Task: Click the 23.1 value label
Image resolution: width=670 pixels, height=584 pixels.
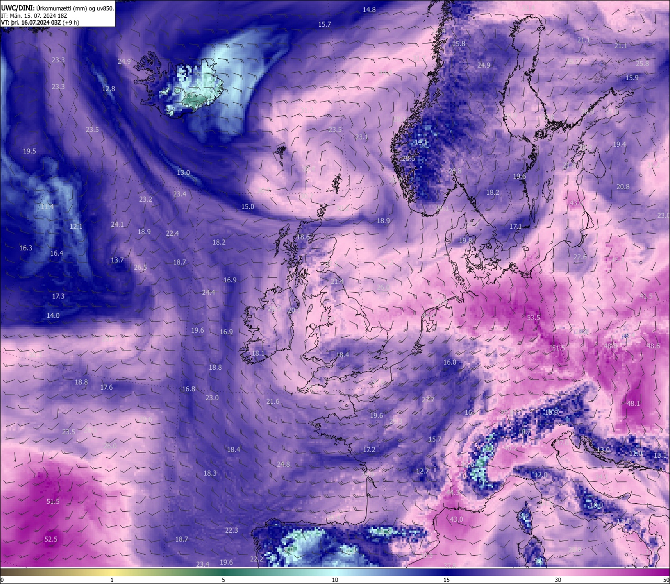Action: click(x=362, y=137)
